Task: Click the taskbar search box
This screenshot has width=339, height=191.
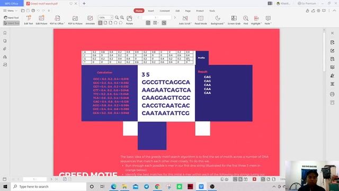Action: (x=49, y=186)
